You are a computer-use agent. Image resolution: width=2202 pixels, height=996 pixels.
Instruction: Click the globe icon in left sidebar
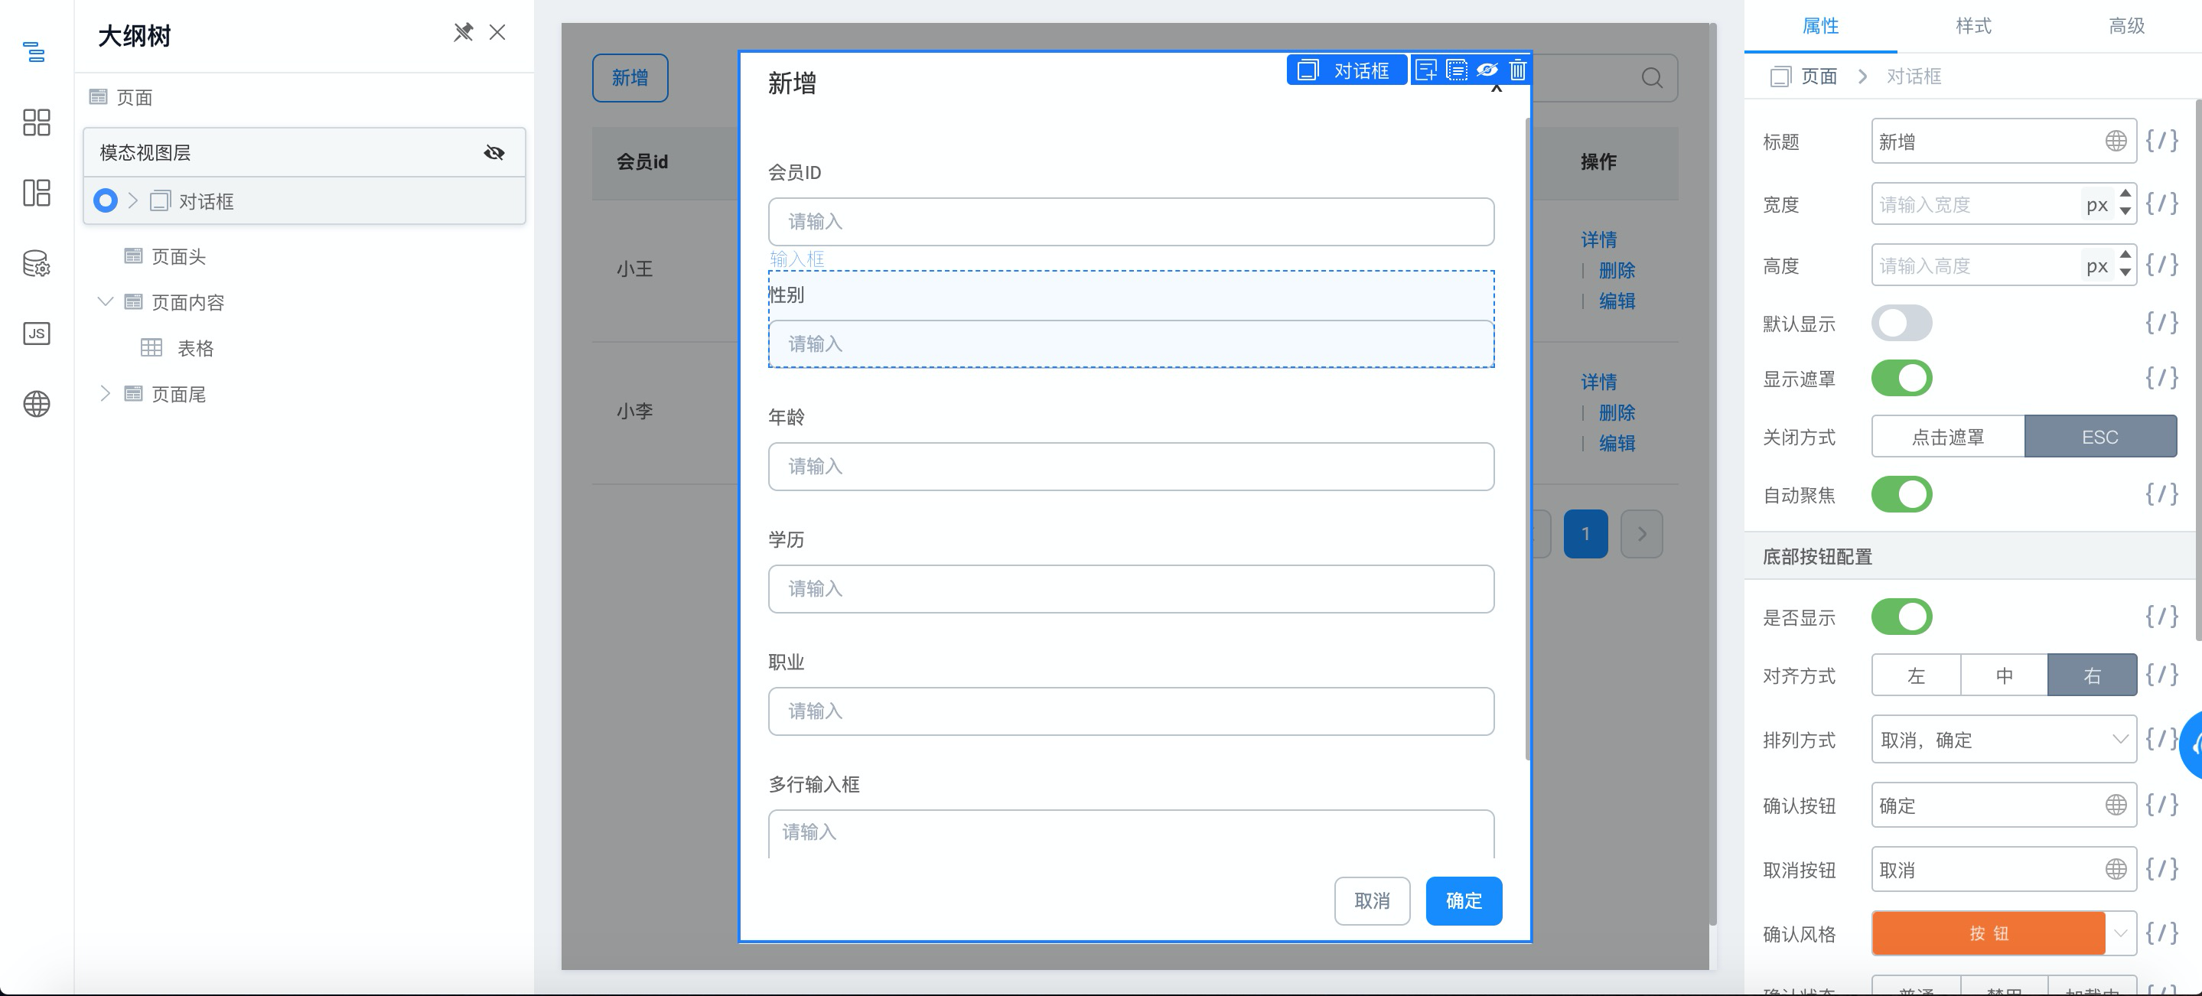(x=36, y=404)
